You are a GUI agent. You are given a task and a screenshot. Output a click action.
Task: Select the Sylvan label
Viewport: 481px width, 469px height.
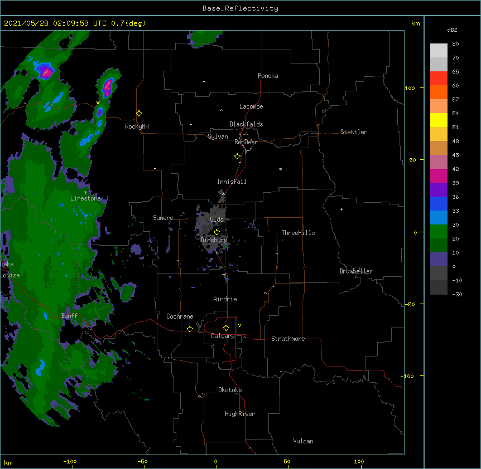[x=218, y=136]
